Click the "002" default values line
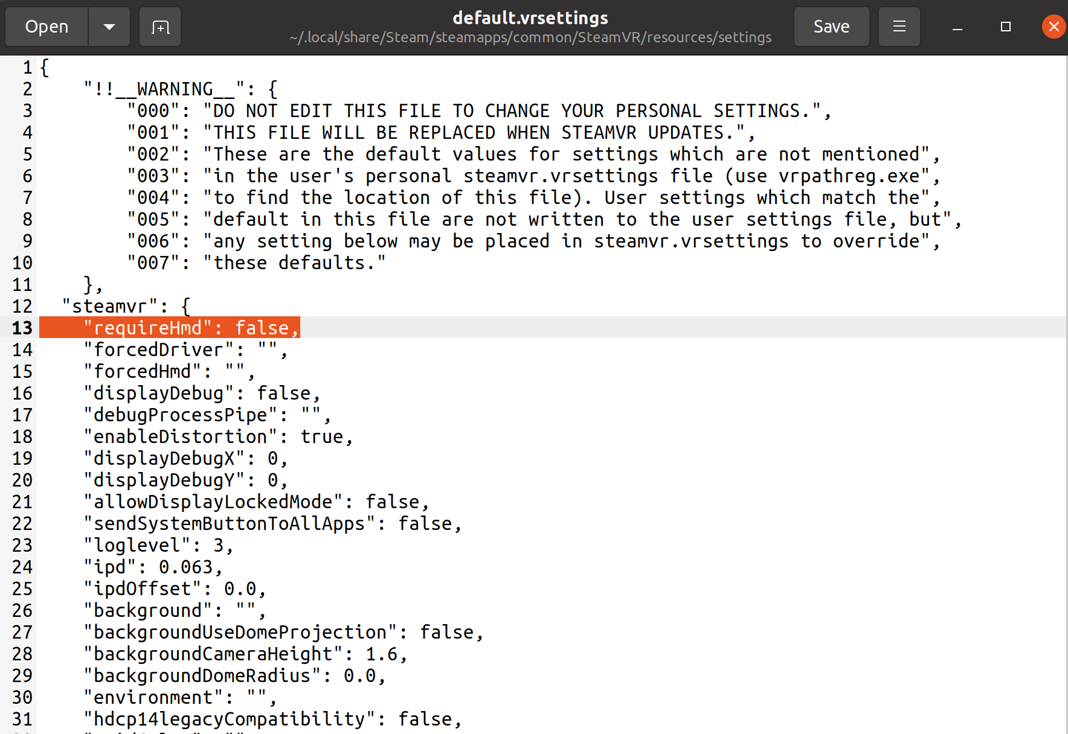 pos(533,154)
